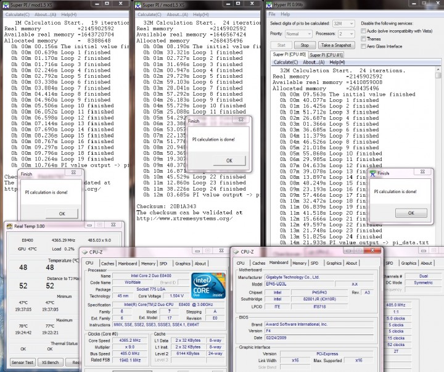Click the Socket 775 LGA package field
This screenshot has height=372, width=444.
(x=150, y=289)
